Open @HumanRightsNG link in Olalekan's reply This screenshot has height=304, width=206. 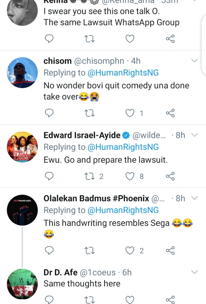click(x=123, y=210)
